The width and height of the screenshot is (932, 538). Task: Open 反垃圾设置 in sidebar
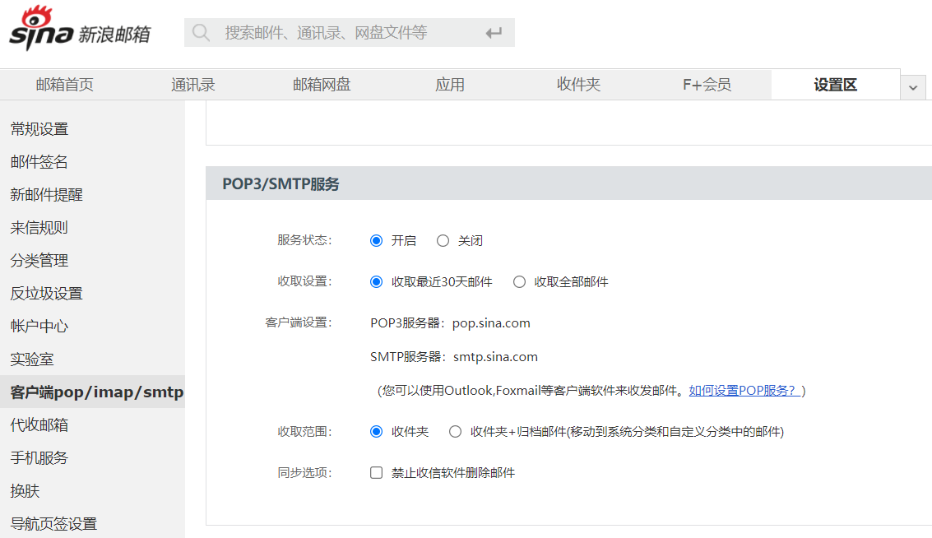[46, 294]
